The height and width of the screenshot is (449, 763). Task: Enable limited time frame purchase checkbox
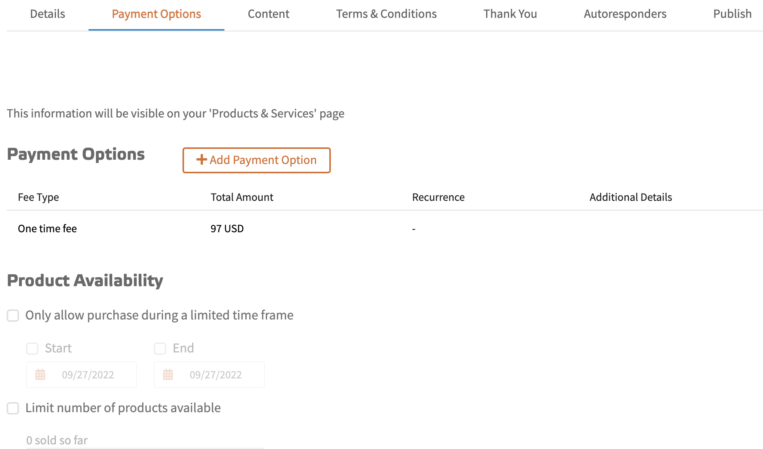tap(13, 316)
